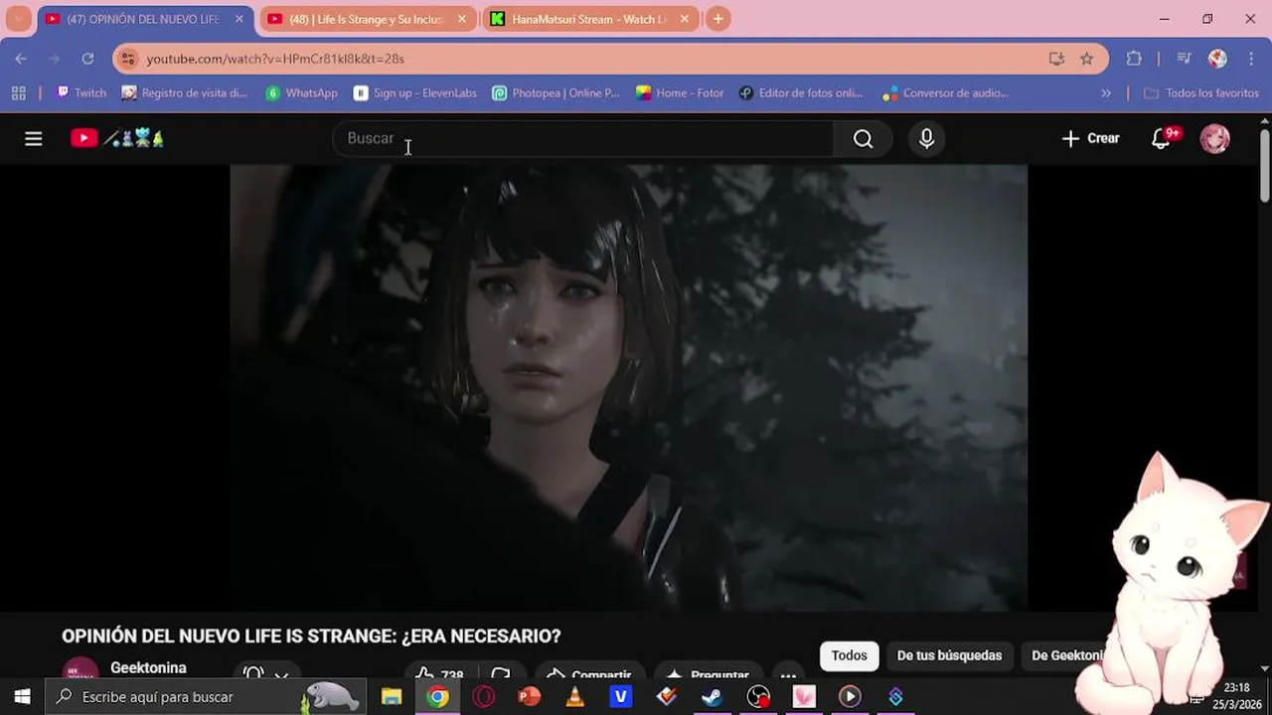Open the Windows Start menu

click(x=22, y=696)
